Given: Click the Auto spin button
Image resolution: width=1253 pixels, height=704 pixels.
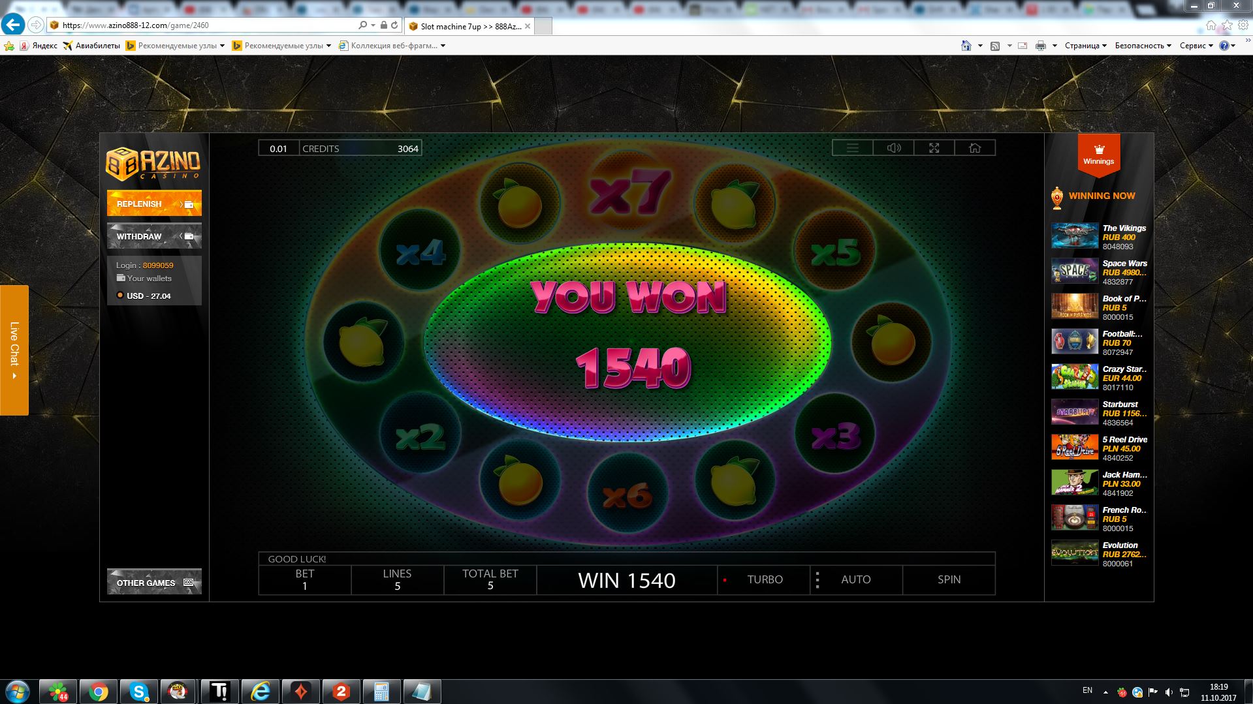Looking at the screenshot, I should click(x=855, y=579).
